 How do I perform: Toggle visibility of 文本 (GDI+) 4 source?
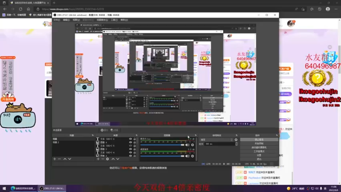tap(130, 152)
